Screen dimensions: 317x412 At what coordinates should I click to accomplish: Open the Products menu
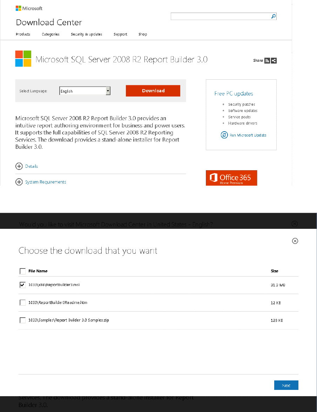(23, 34)
